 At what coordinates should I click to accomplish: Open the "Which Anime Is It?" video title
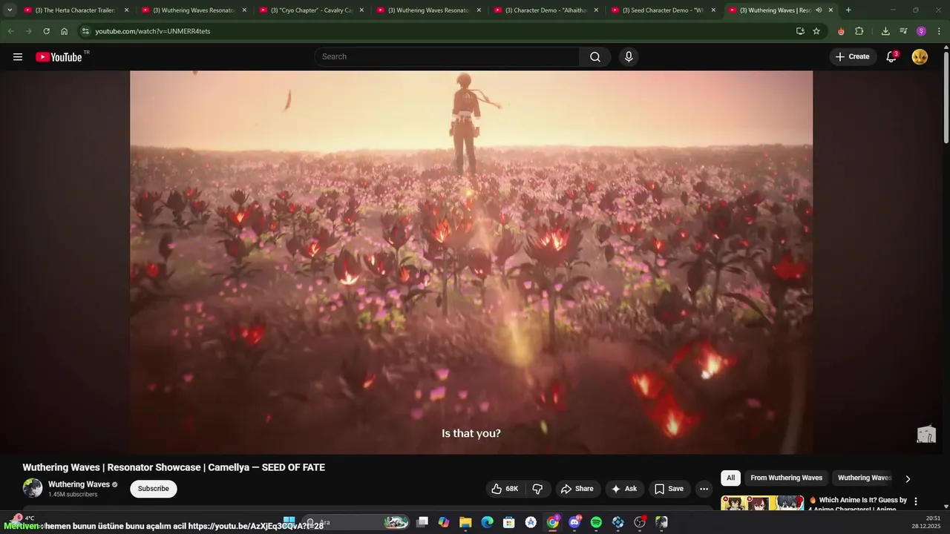pyautogui.click(x=858, y=504)
